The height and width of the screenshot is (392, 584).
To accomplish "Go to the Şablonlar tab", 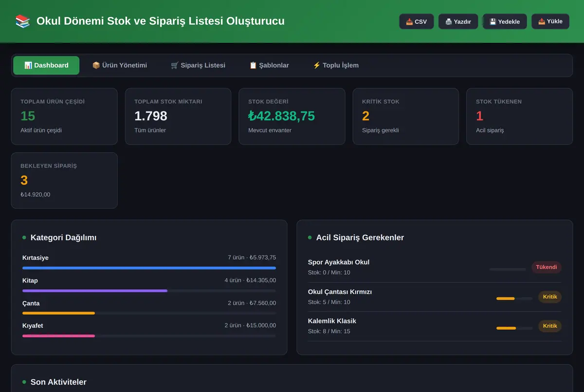I will (269, 65).
